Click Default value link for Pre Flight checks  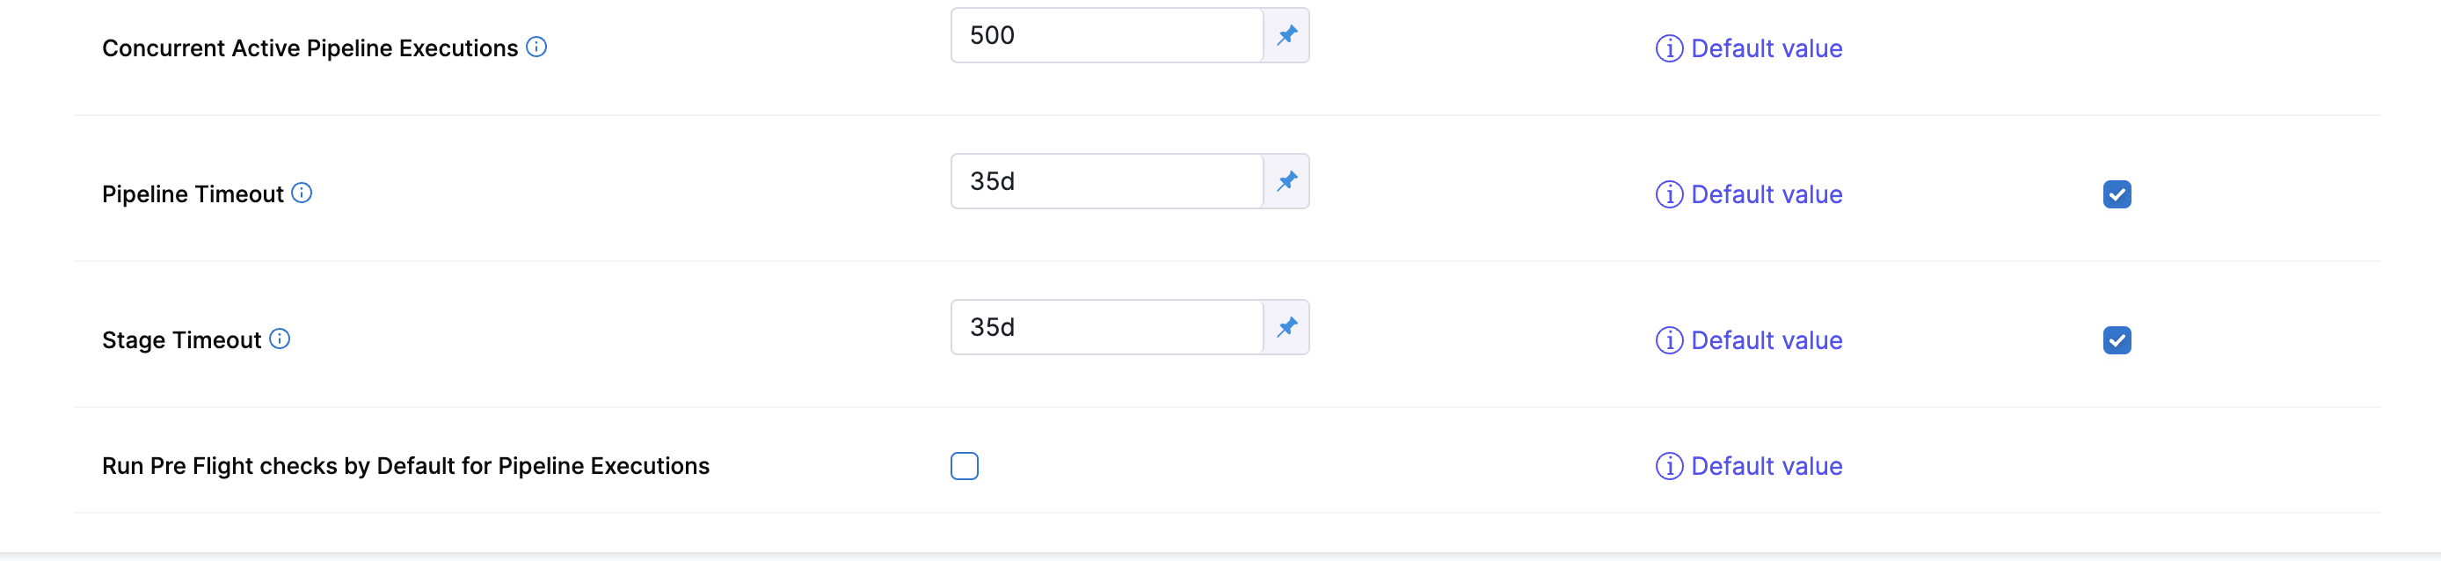(1766, 466)
